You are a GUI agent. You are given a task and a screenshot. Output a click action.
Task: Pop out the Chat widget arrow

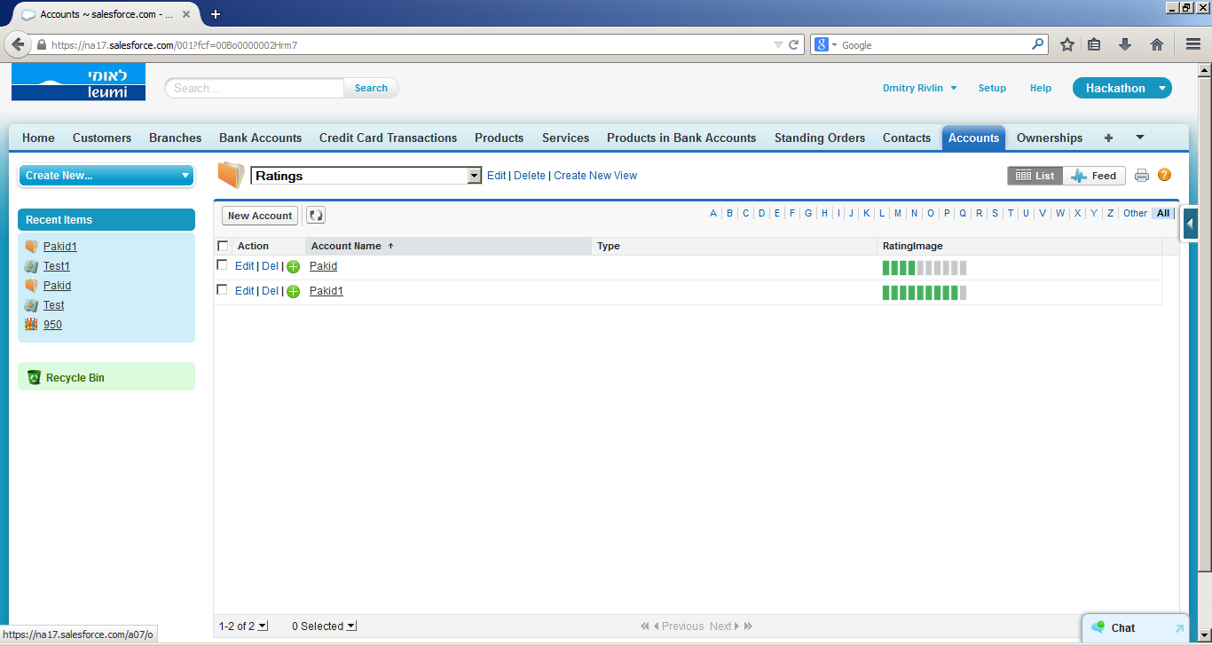(1179, 628)
